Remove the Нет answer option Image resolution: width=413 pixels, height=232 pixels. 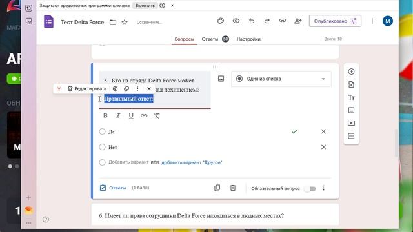323,147
